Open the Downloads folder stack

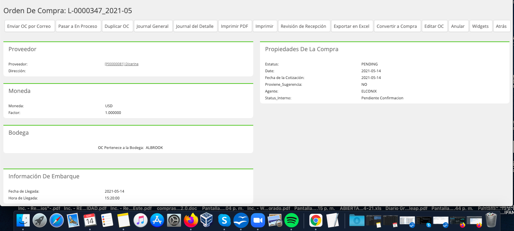point(356,220)
